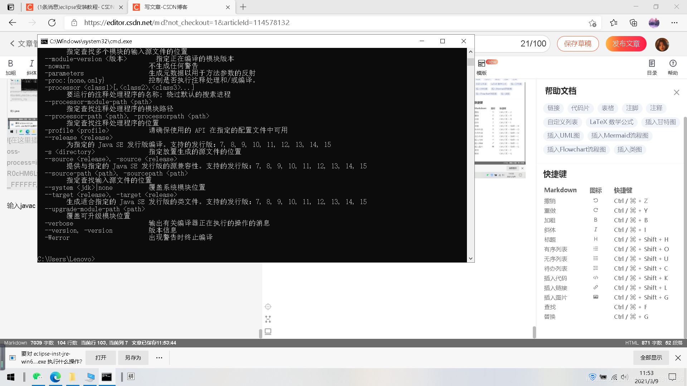The height and width of the screenshot is (386, 687).
Task: Open the Edge settings menu
Action: point(674,23)
